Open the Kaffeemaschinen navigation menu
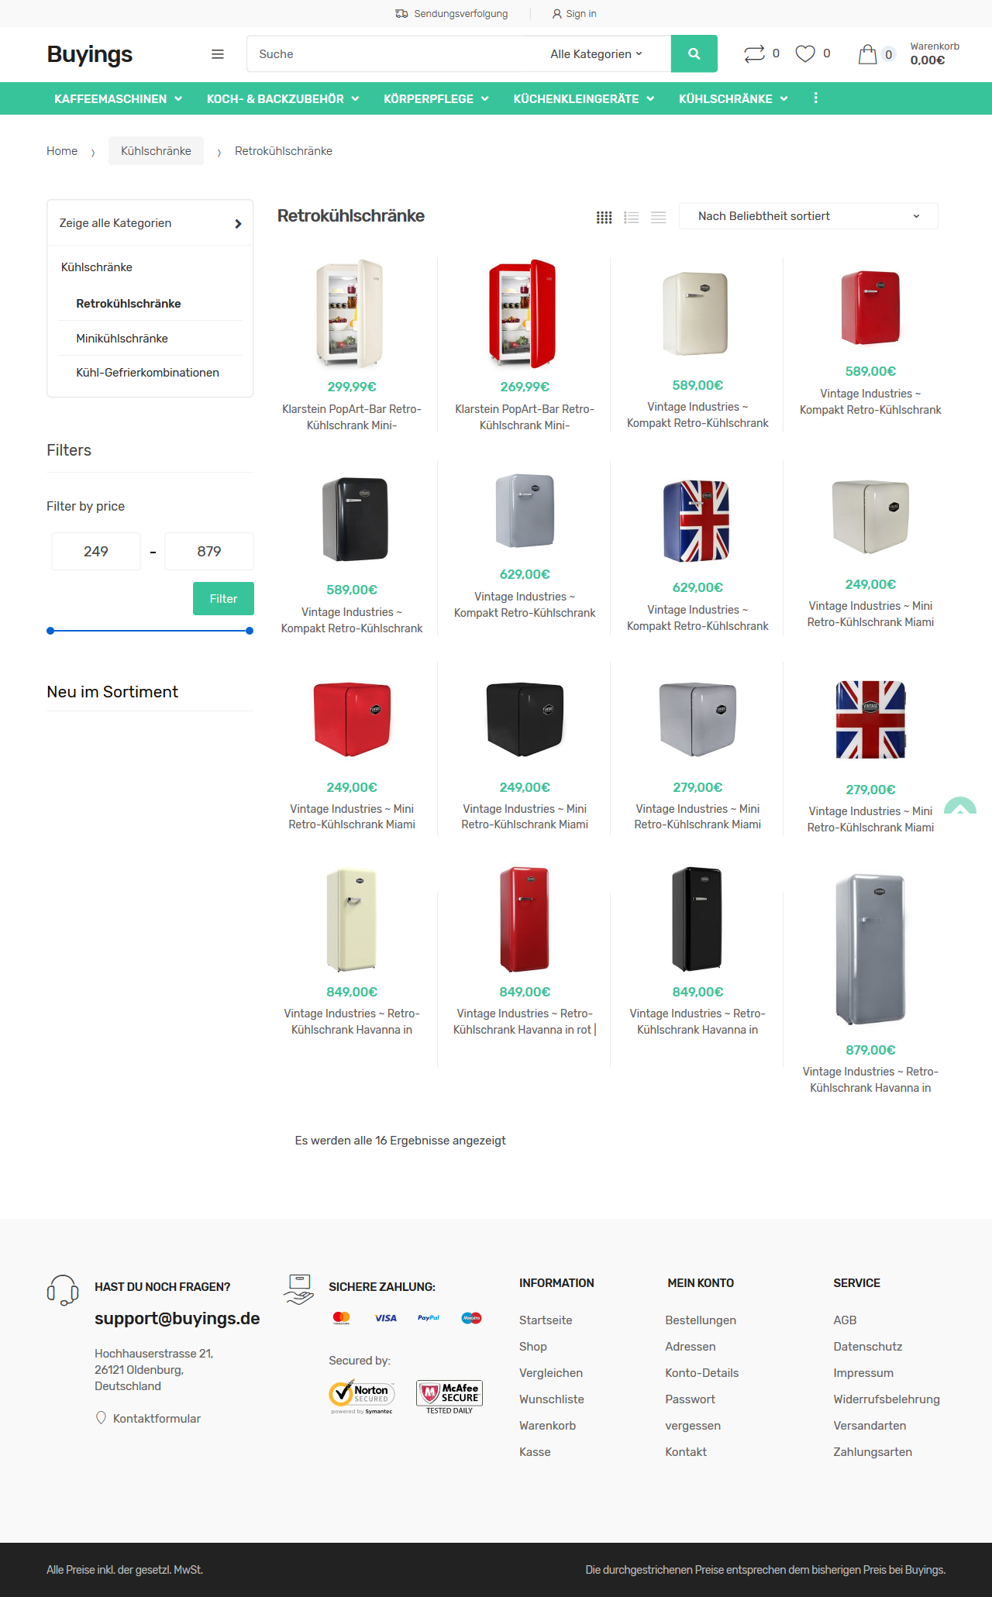Viewport: 992px width, 1597px height. (x=118, y=98)
